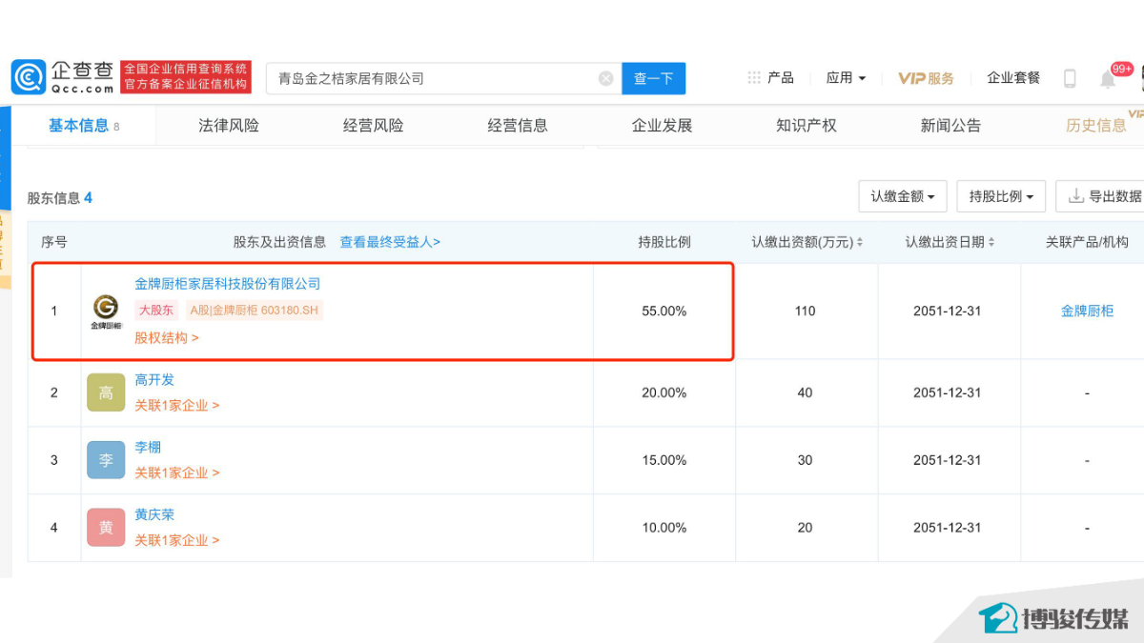The height and width of the screenshot is (643, 1144).
Task: Clear the search box with the X icon
Action: [605, 78]
